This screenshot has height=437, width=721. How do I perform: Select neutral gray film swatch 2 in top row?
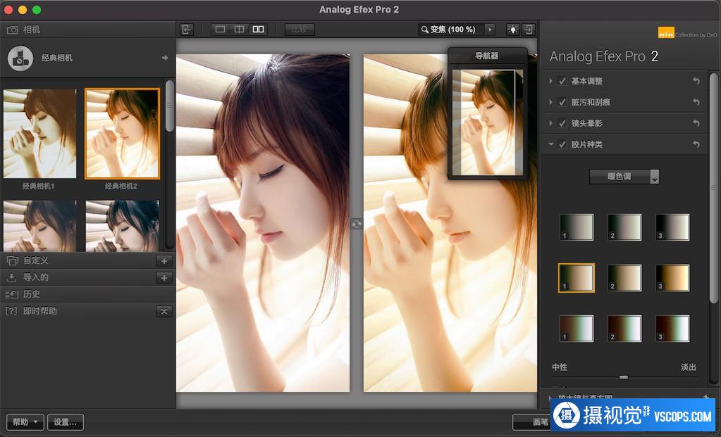(624, 227)
